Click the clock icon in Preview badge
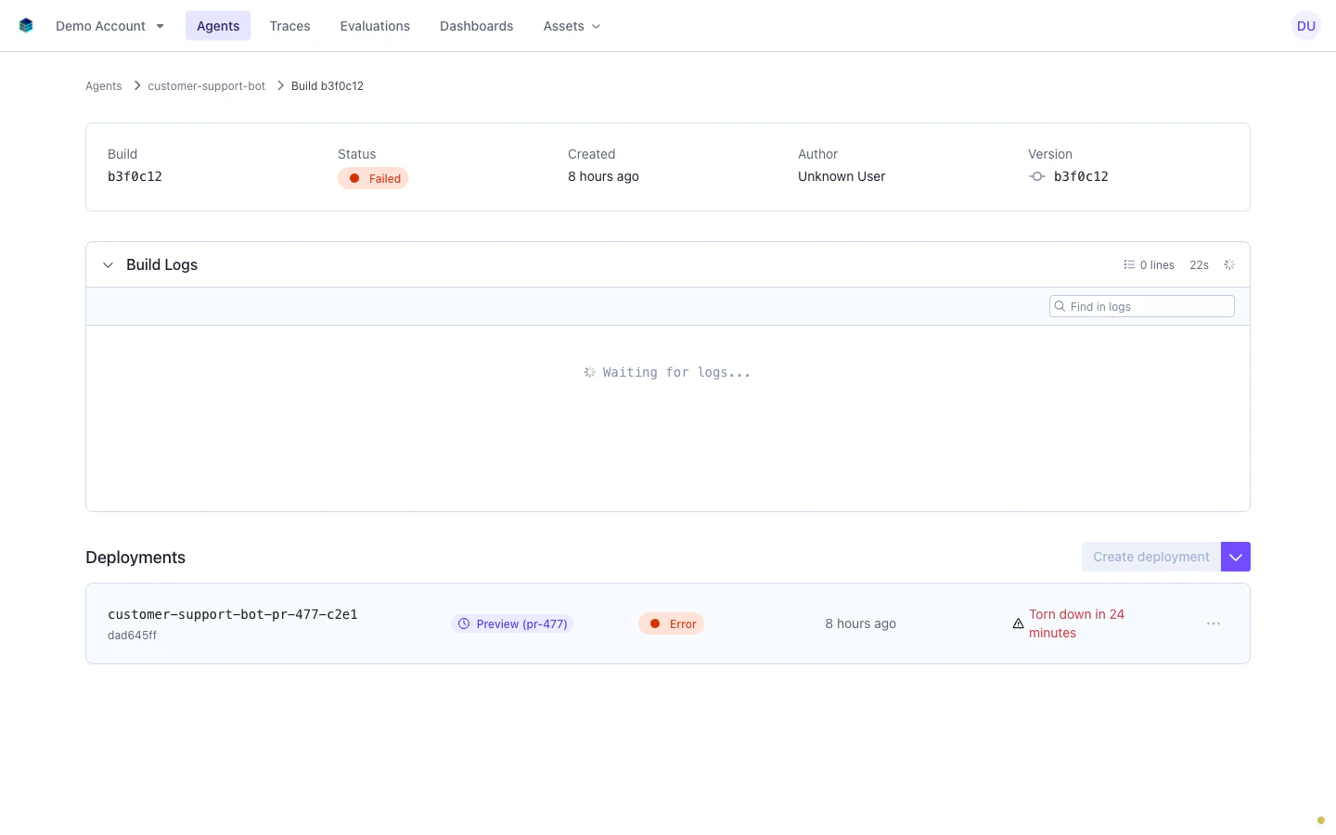The width and height of the screenshot is (1336, 835). click(464, 623)
